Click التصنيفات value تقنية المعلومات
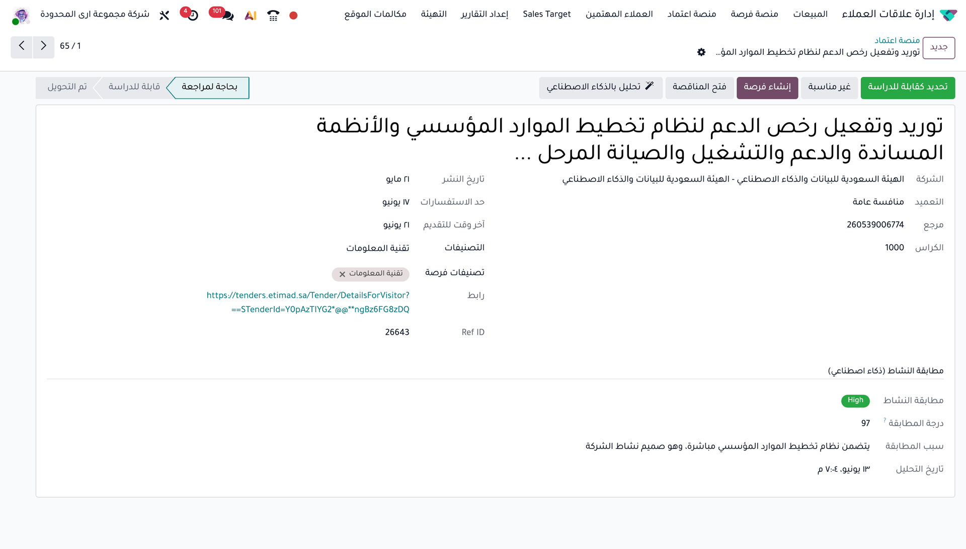Image resolution: width=966 pixels, height=549 pixels. 377,248
